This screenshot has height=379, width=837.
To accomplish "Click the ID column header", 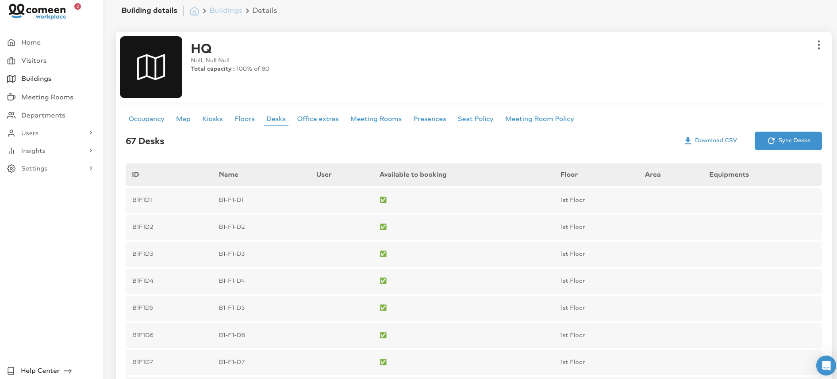I will click(x=135, y=174).
